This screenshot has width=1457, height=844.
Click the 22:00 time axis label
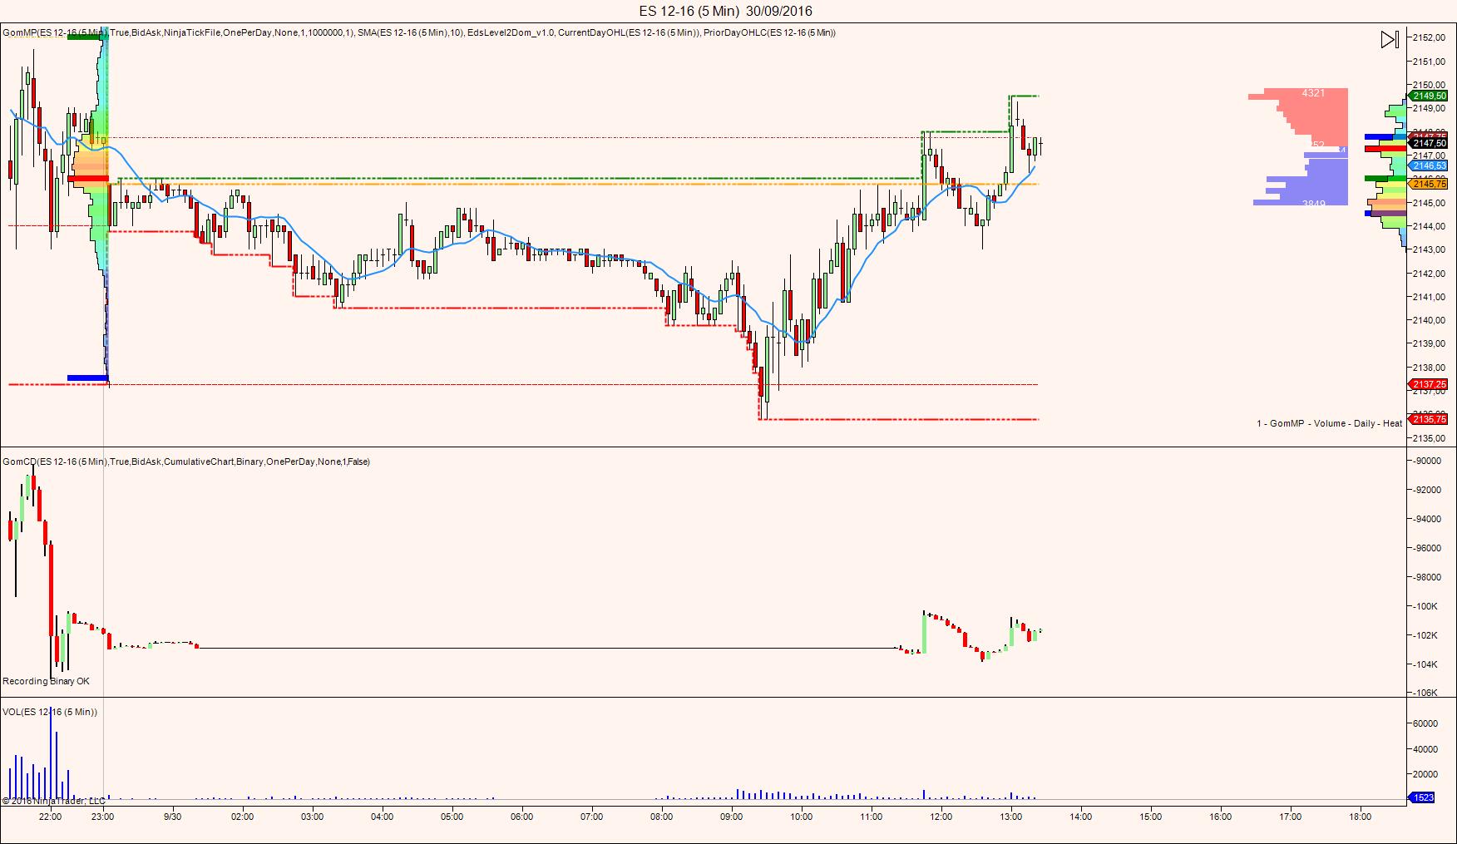pyautogui.click(x=50, y=817)
